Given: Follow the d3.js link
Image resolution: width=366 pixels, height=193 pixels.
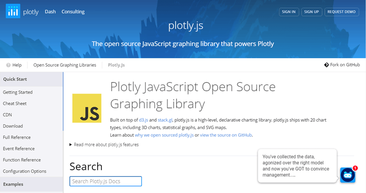Looking at the screenshot, I should point(143,120).
